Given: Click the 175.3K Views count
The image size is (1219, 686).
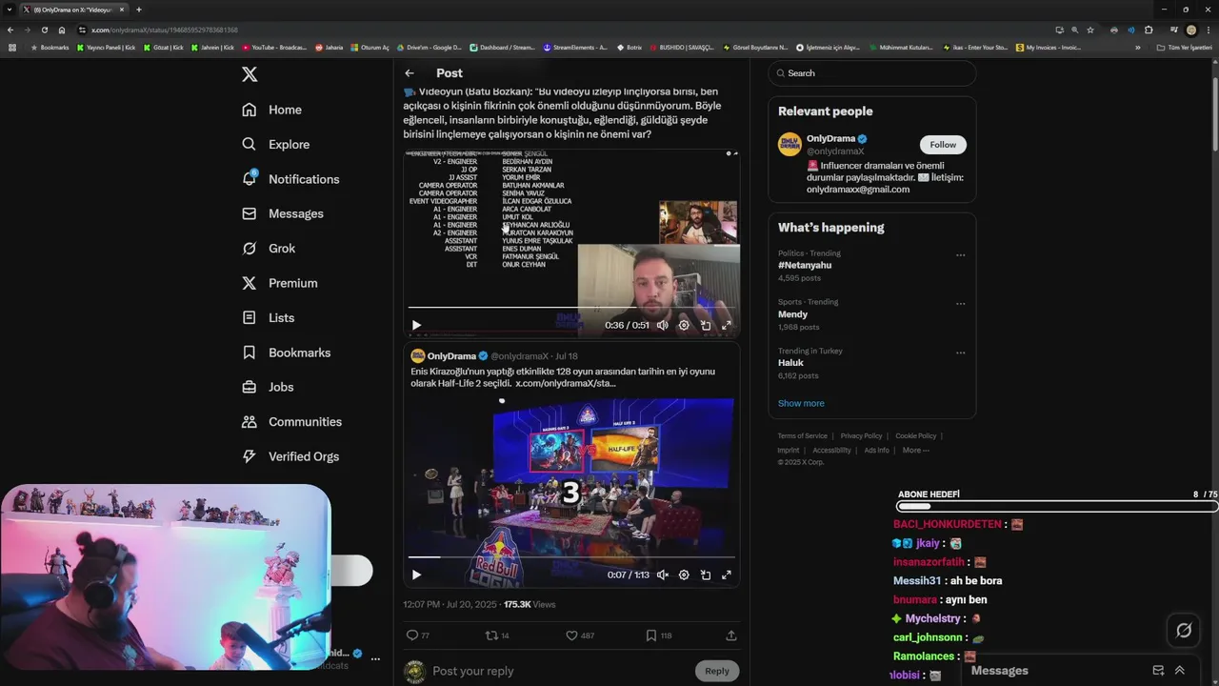Looking at the screenshot, I should (530, 605).
